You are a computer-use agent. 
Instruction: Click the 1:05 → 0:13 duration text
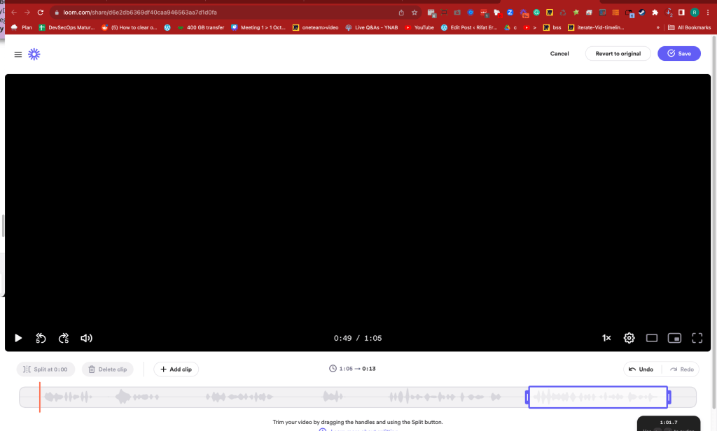click(x=353, y=369)
